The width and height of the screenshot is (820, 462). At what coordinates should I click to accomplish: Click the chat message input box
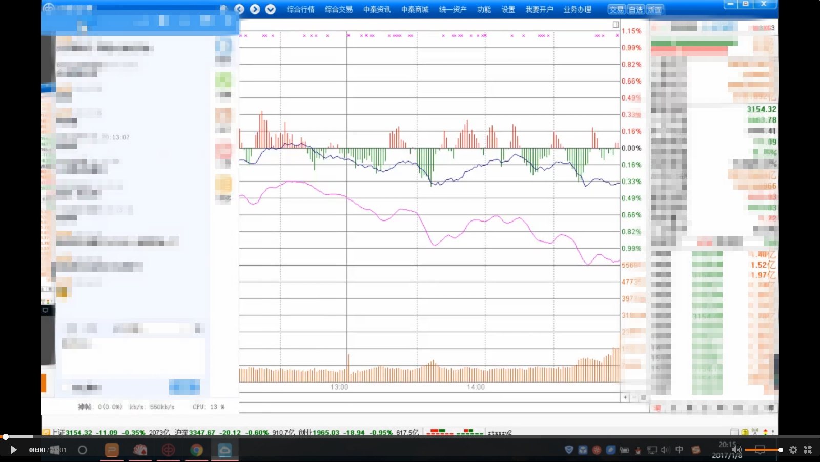tap(133, 356)
